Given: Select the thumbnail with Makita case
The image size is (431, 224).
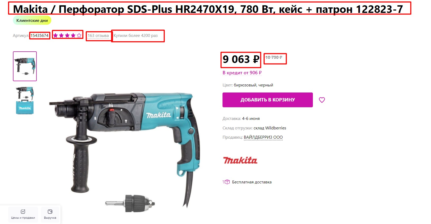Looking at the screenshot, I should click(x=25, y=100).
